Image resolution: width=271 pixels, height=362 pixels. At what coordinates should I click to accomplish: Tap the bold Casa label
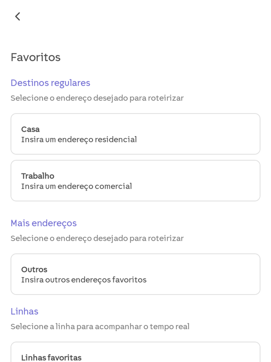click(30, 129)
